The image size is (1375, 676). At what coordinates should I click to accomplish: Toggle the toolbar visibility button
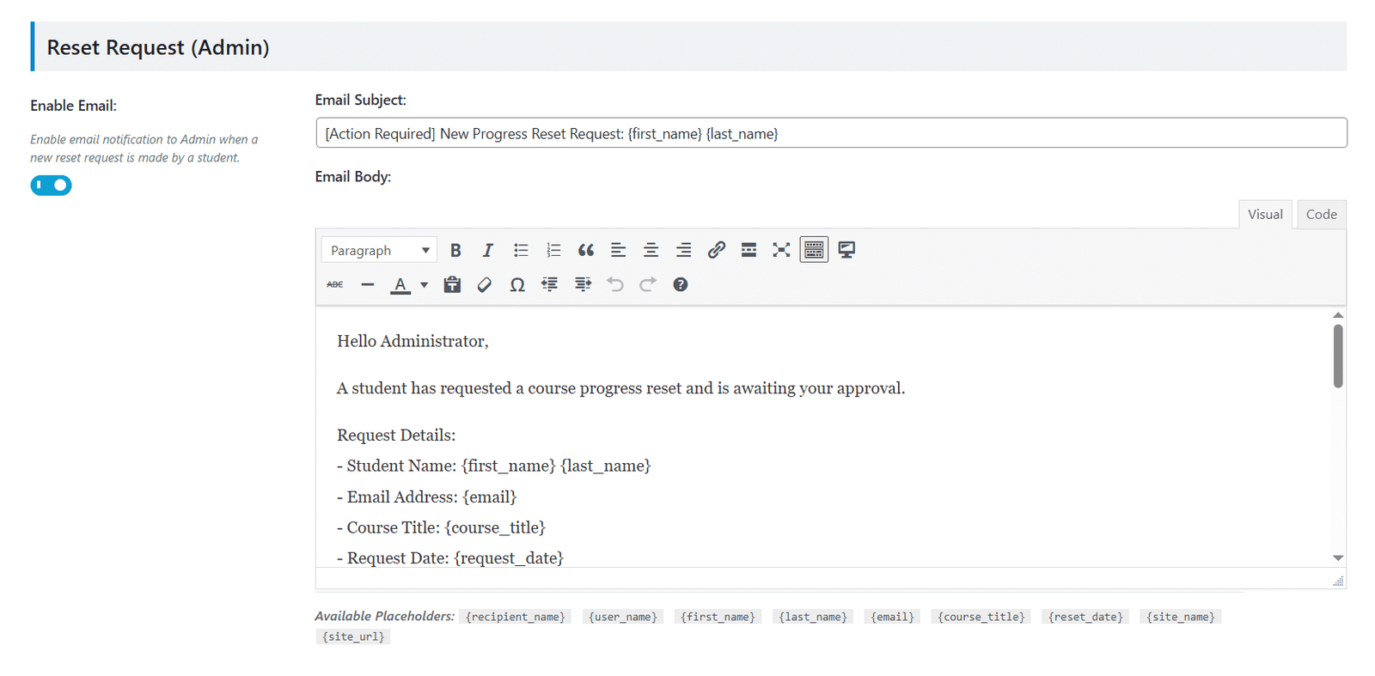click(814, 250)
